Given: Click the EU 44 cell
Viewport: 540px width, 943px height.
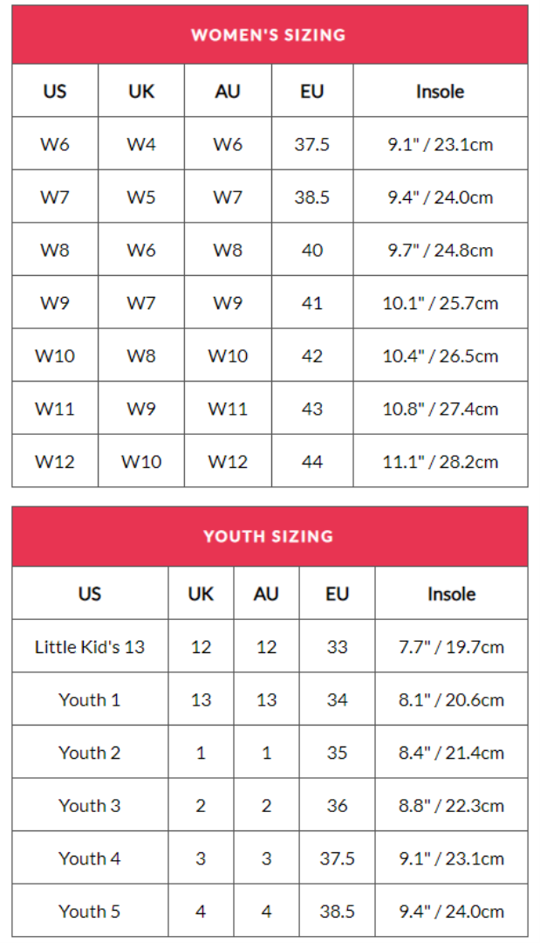Looking at the screenshot, I should pos(312,462).
